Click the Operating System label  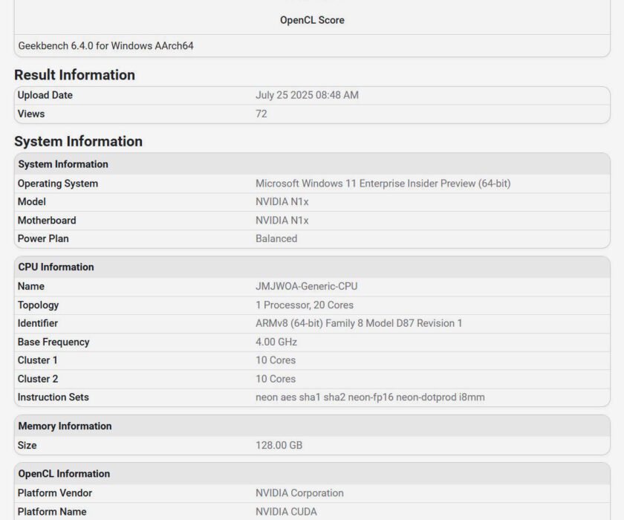[58, 183]
